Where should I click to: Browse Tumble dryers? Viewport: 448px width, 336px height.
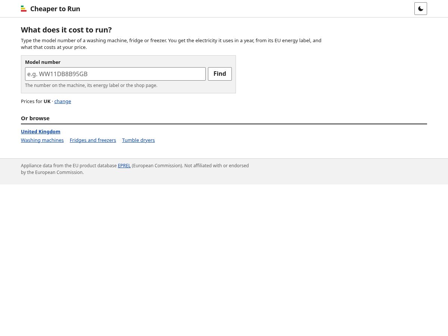click(x=139, y=140)
